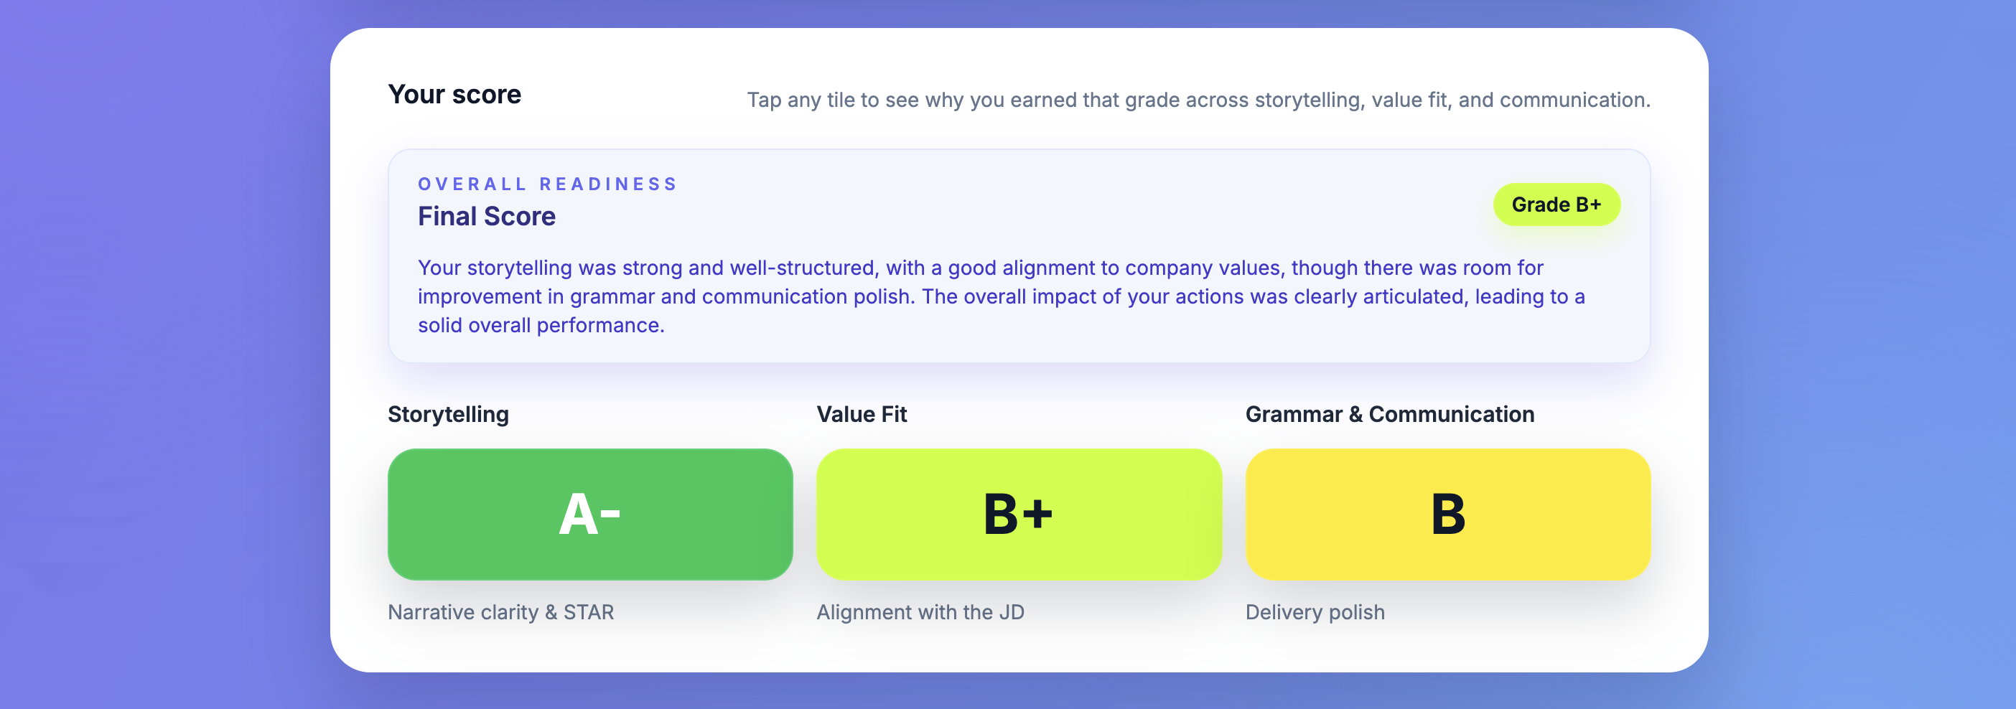The image size is (2016, 709).
Task: Click the "Alignment with the JD" caption
Action: 920,612
